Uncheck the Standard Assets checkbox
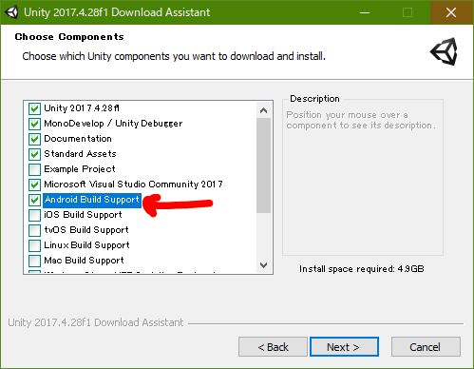474x369 pixels. click(x=34, y=154)
